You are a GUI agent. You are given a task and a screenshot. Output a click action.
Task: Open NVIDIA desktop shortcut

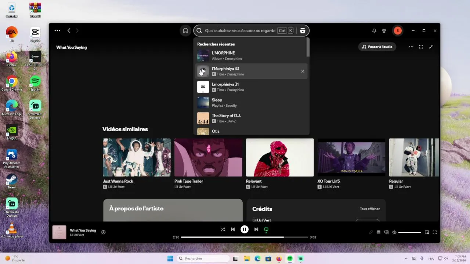click(x=12, y=132)
